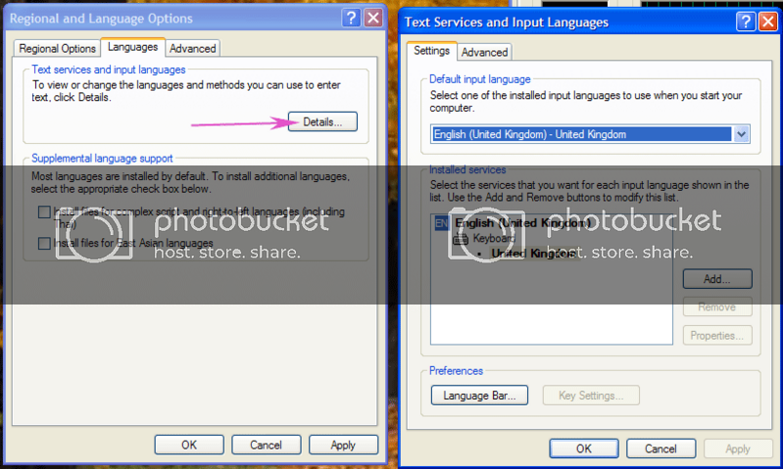Select English (United Kingdom) in installed services list
The height and width of the screenshot is (469, 783).
pos(522,223)
